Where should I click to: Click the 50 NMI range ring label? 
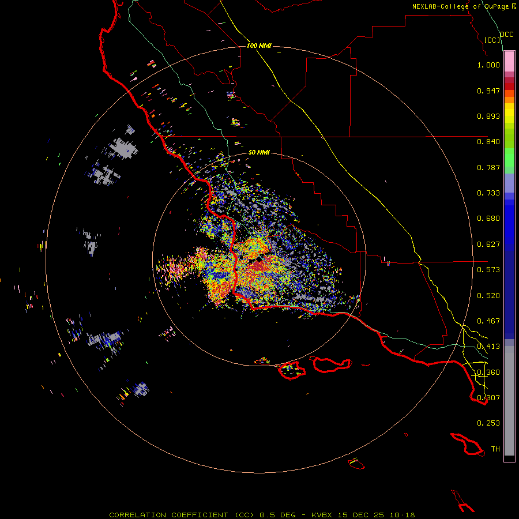click(259, 152)
